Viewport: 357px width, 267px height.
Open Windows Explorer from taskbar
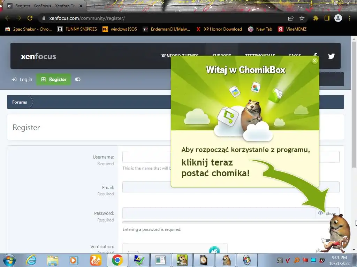coord(53,260)
